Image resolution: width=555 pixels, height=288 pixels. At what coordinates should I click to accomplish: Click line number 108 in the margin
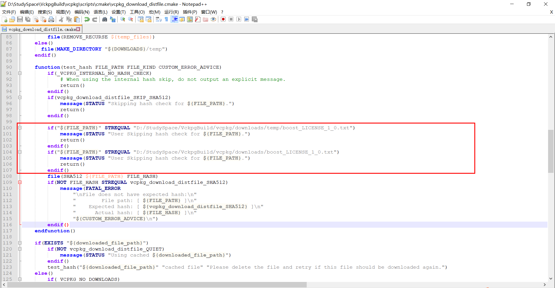pos(8,176)
